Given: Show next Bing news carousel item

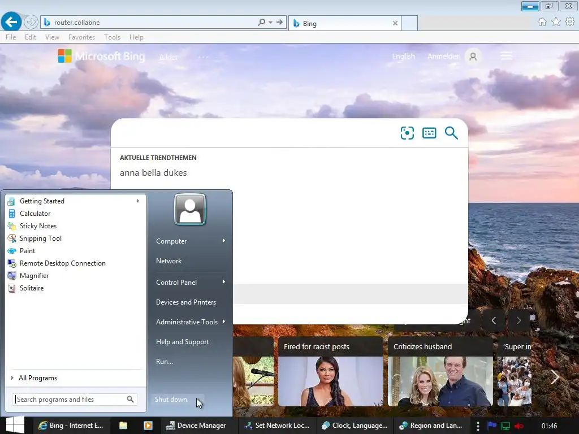Looking at the screenshot, I should [518, 320].
